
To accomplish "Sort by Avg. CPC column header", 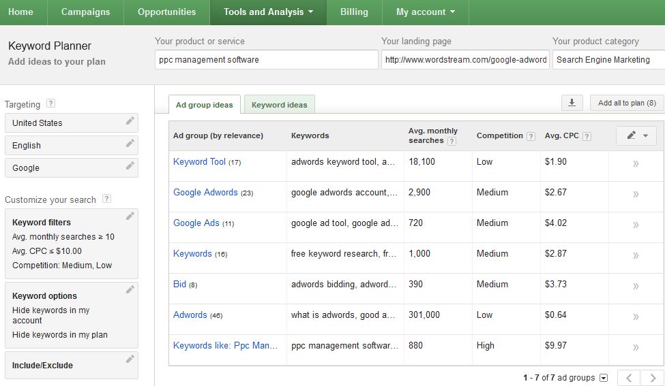I will coord(561,135).
